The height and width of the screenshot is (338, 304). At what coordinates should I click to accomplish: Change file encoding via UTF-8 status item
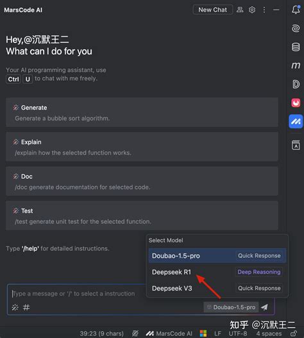pos(238,334)
